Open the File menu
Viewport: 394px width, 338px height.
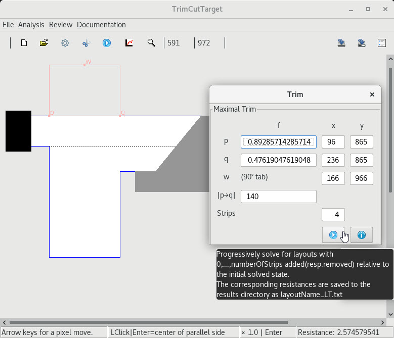8,25
